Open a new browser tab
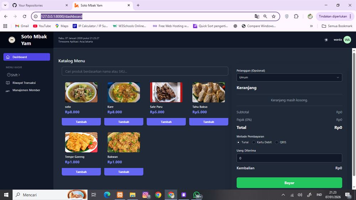This screenshot has height=200, width=356. point(138,5)
